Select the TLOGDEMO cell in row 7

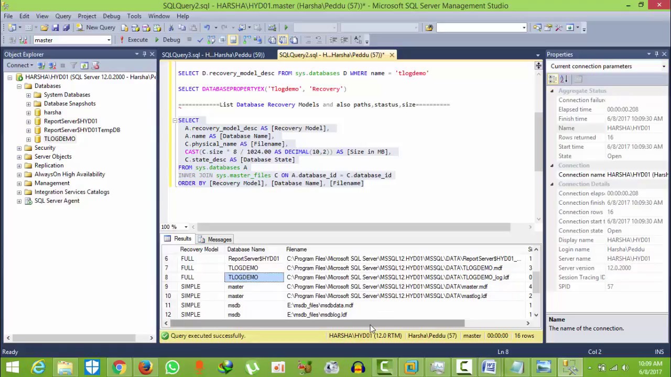[254, 268]
